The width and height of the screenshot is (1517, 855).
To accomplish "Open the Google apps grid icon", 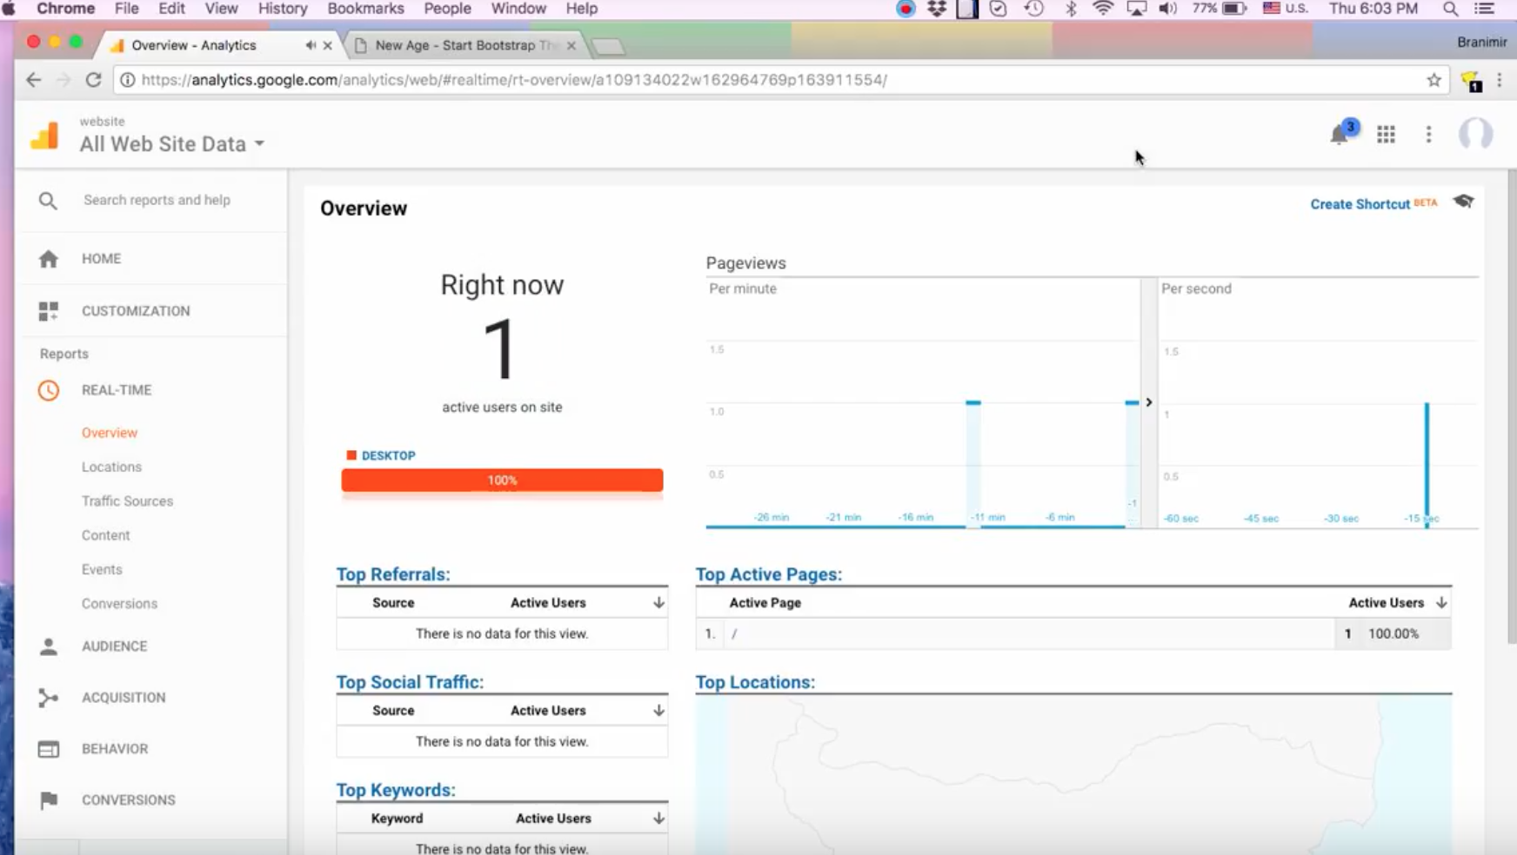I will tap(1386, 134).
